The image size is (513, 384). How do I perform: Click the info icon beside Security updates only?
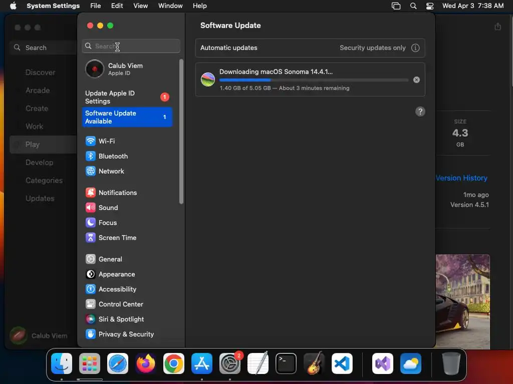coord(415,47)
